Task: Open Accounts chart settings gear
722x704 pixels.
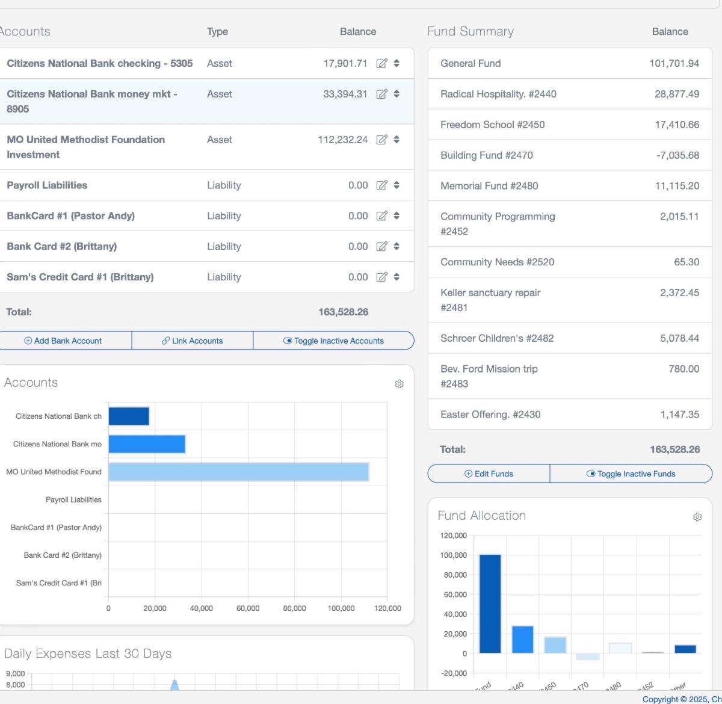Action: pos(399,384)
